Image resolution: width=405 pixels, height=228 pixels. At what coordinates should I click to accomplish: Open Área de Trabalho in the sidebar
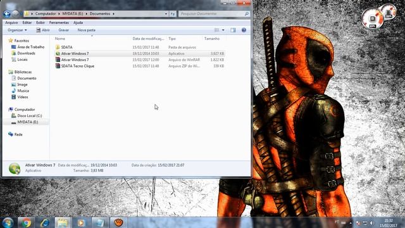point(31,47)
